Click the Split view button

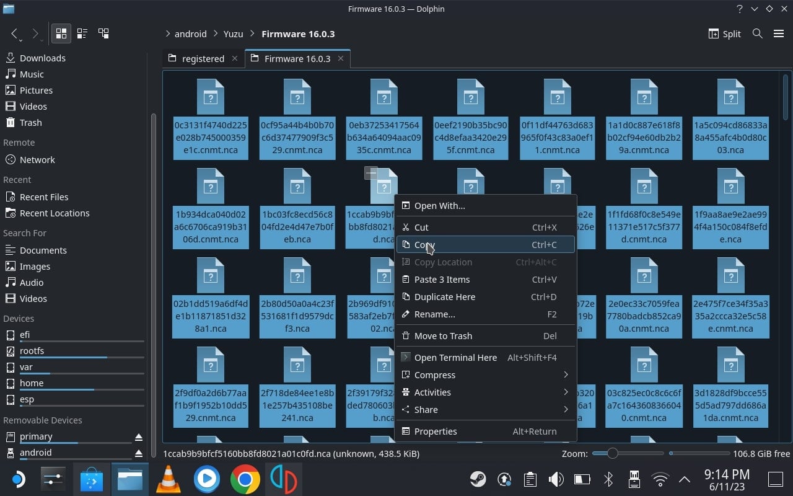pyautogui.click(x=724, y=33)
